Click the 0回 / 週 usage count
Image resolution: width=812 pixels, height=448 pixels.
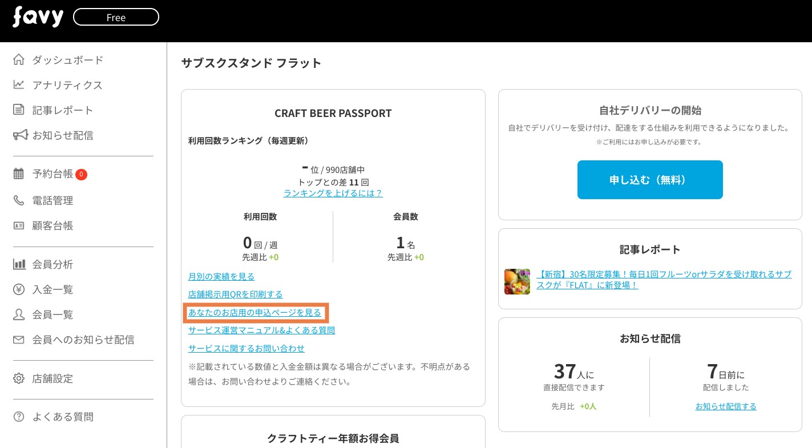pos(260,243)
